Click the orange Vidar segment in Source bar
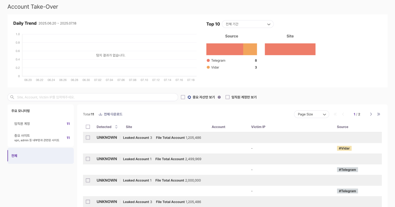Screen dimensions: 395x207 pyautogui.click(x=250, y=49)
